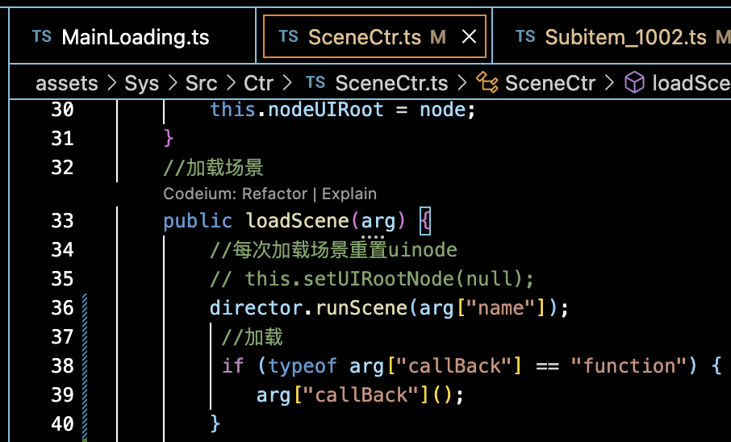Click line number 38 in the gutter
Viewport: 731px width, 442px height.
click(x=61, y=366)
